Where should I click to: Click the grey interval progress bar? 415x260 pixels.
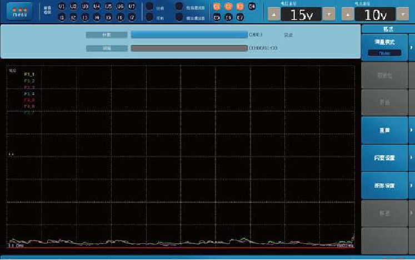189,48
